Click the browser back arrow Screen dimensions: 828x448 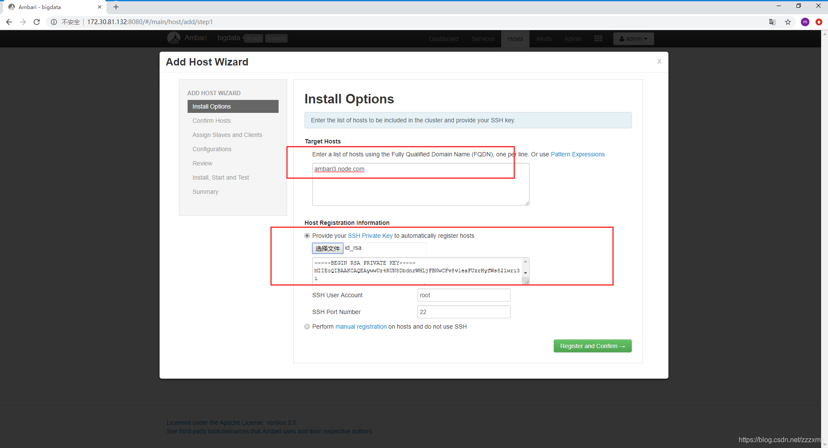tap(9, 22)
